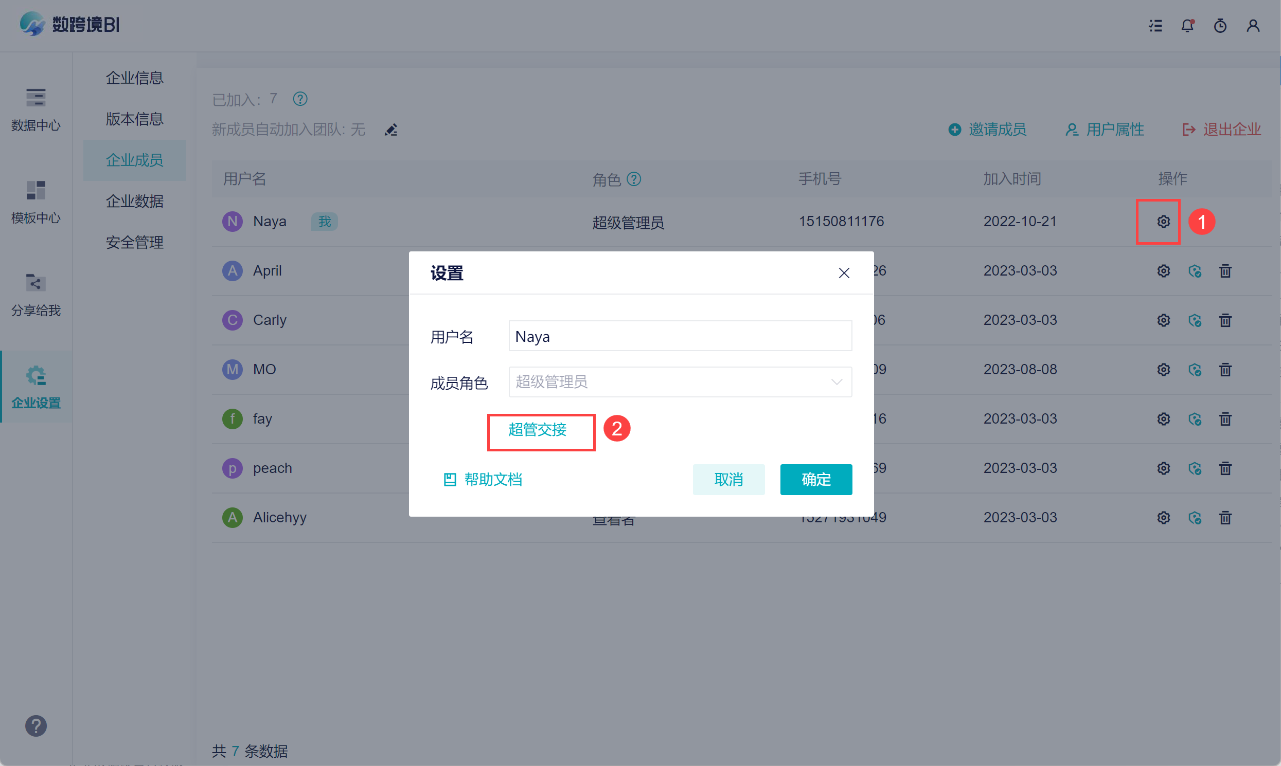Expand the 成员角色 dropdown
The width and height of the screenshot is (1281, 766).
(680, 382)
